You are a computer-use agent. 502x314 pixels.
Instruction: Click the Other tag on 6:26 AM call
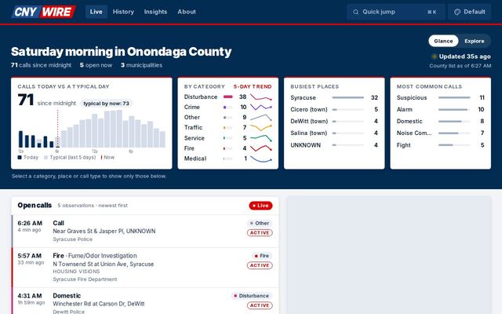[x=260, y=223]
